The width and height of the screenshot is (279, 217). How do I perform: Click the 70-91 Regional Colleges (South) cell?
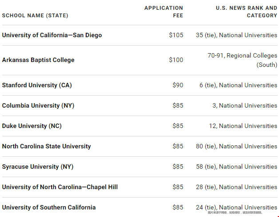click(x=242, y=60)
